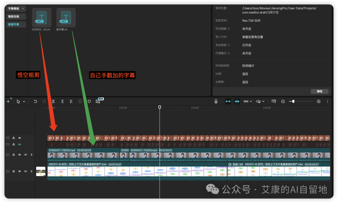Click the delete-left trim icon
Image resolution: width=338 pixels, height=203 pixels.
62,101
